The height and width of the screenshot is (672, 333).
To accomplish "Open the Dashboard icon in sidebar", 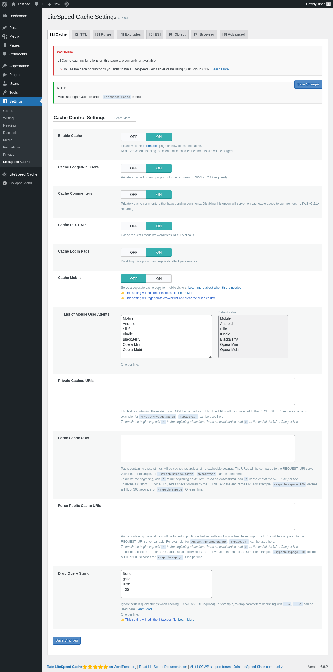I will point(5,16).
